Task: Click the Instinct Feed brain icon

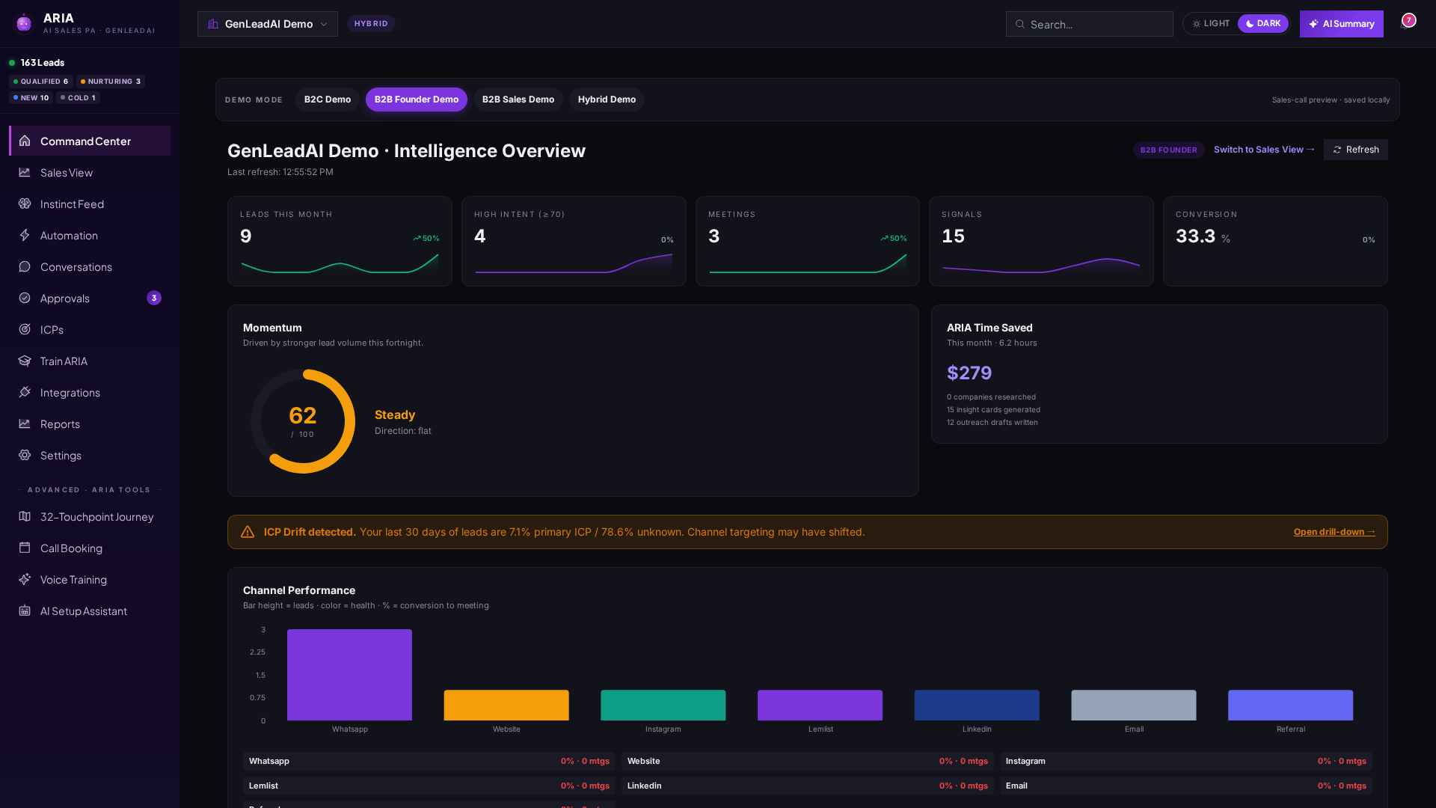Action: 25,203
